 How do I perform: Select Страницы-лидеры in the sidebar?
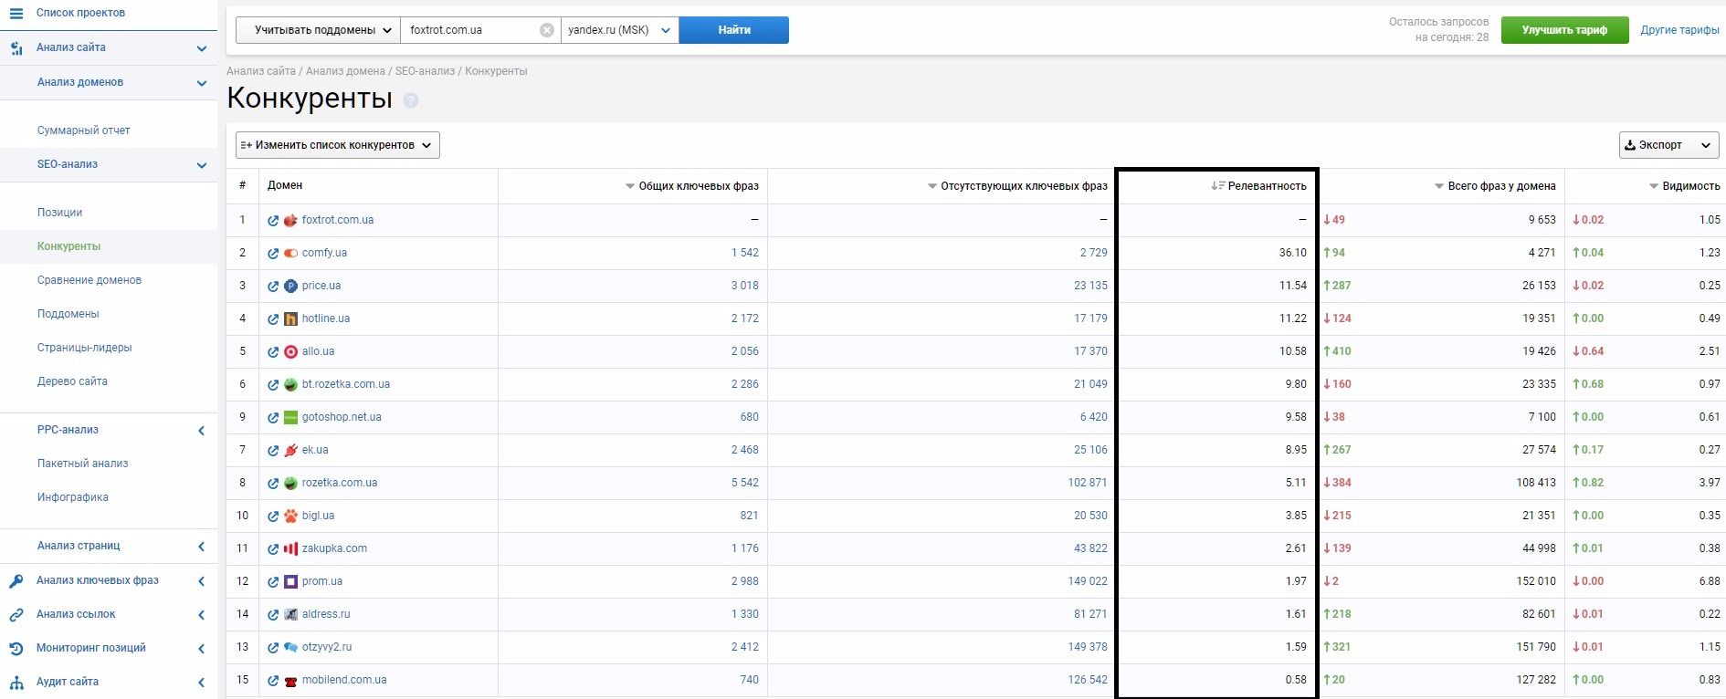(x=85, y=348)
